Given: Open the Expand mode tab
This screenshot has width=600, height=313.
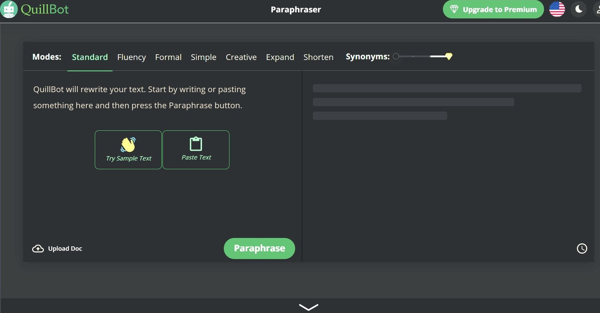Looking at the screenshot, I should [x=280, y=57].
